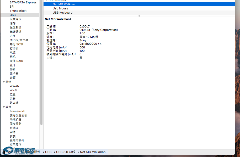Screen dimensions: 240x157
Task: Select SATA/SATA Express in the sidebar
Action: [x=23, y=2]
